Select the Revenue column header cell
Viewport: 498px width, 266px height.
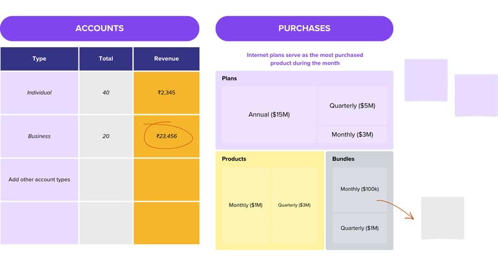click(x=167, y=59)
